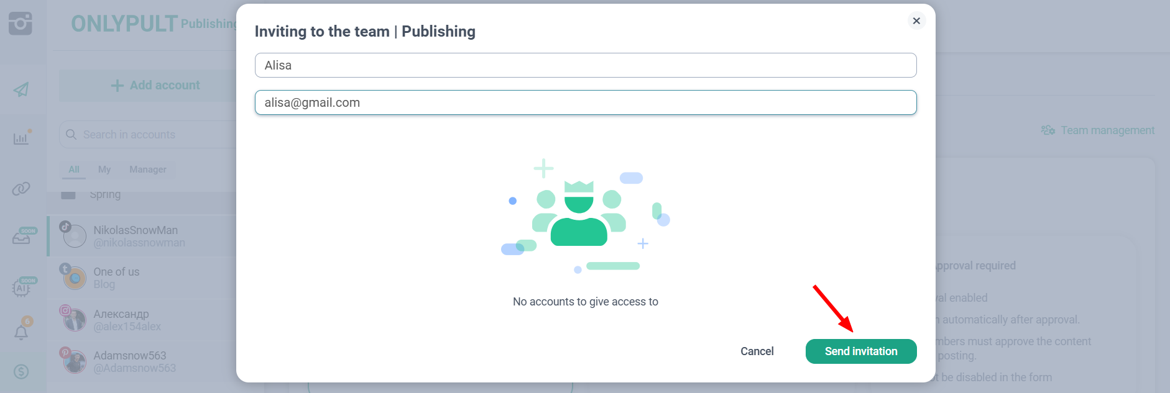1170x393 pixels.
Task: Click the dollar billing icon
Action: coord(21,371)
